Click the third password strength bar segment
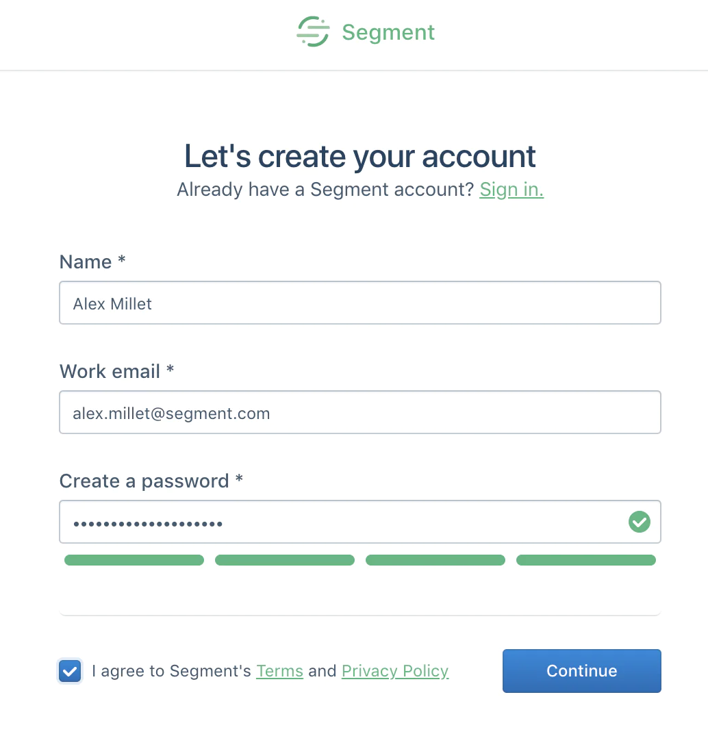This screenshot has width=708, height=734. (x=435, y=560)
